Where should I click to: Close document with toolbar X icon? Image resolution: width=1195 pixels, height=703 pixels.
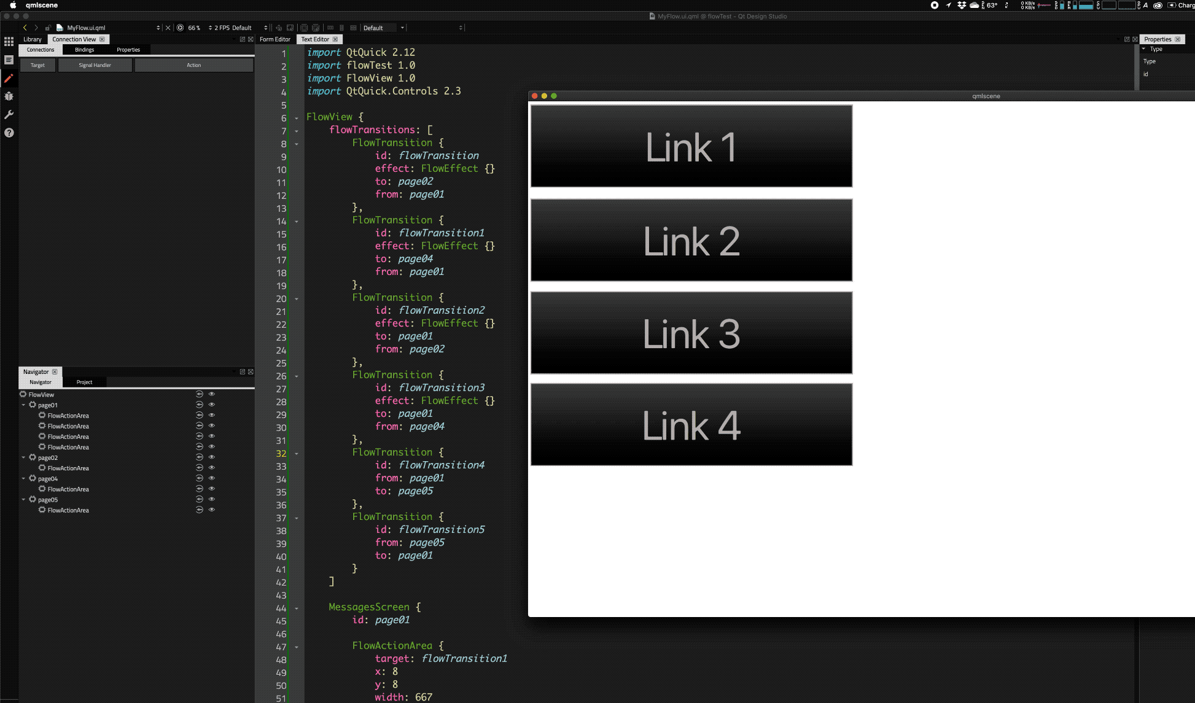click(x=168, y=28)
